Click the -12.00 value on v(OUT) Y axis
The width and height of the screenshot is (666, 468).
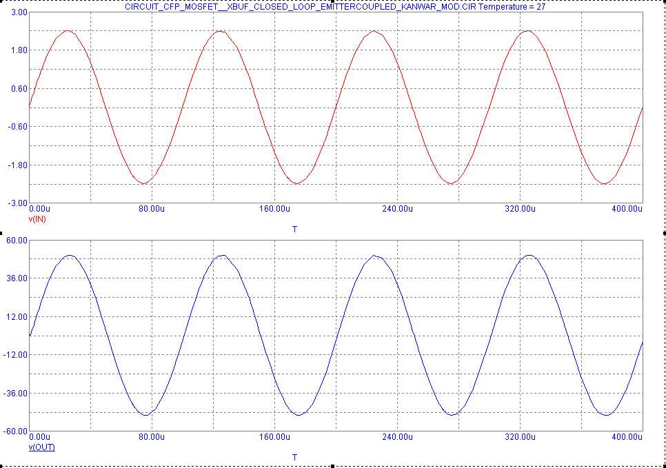(x=16, y=354)
